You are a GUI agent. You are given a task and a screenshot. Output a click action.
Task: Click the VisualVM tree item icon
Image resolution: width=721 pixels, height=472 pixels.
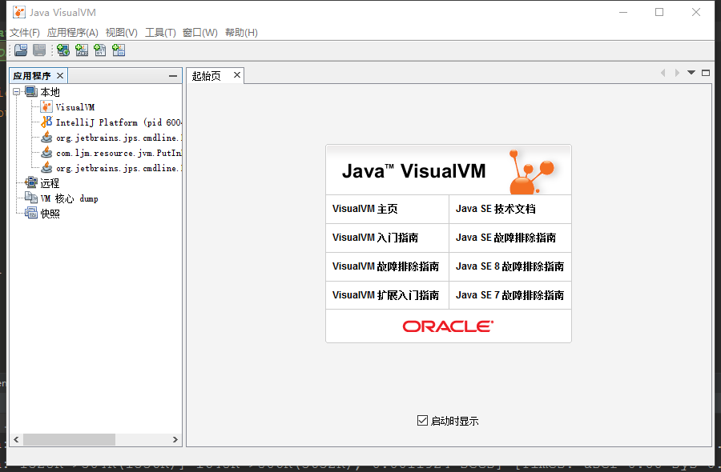[46, 107]
